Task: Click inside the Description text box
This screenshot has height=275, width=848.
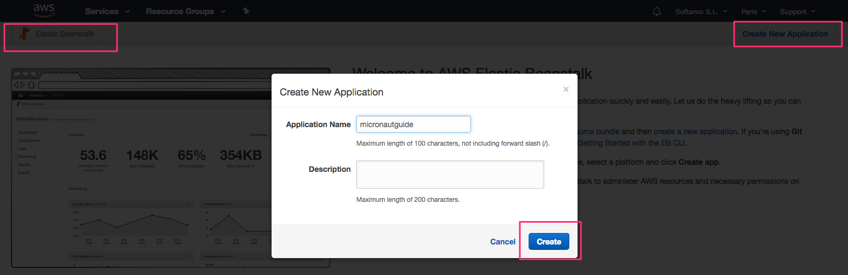Action: point(450,175)
